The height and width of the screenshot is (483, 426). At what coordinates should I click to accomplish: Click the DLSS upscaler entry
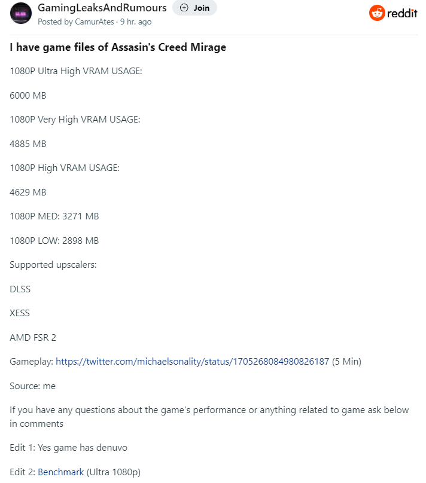(x=20, y=289)
